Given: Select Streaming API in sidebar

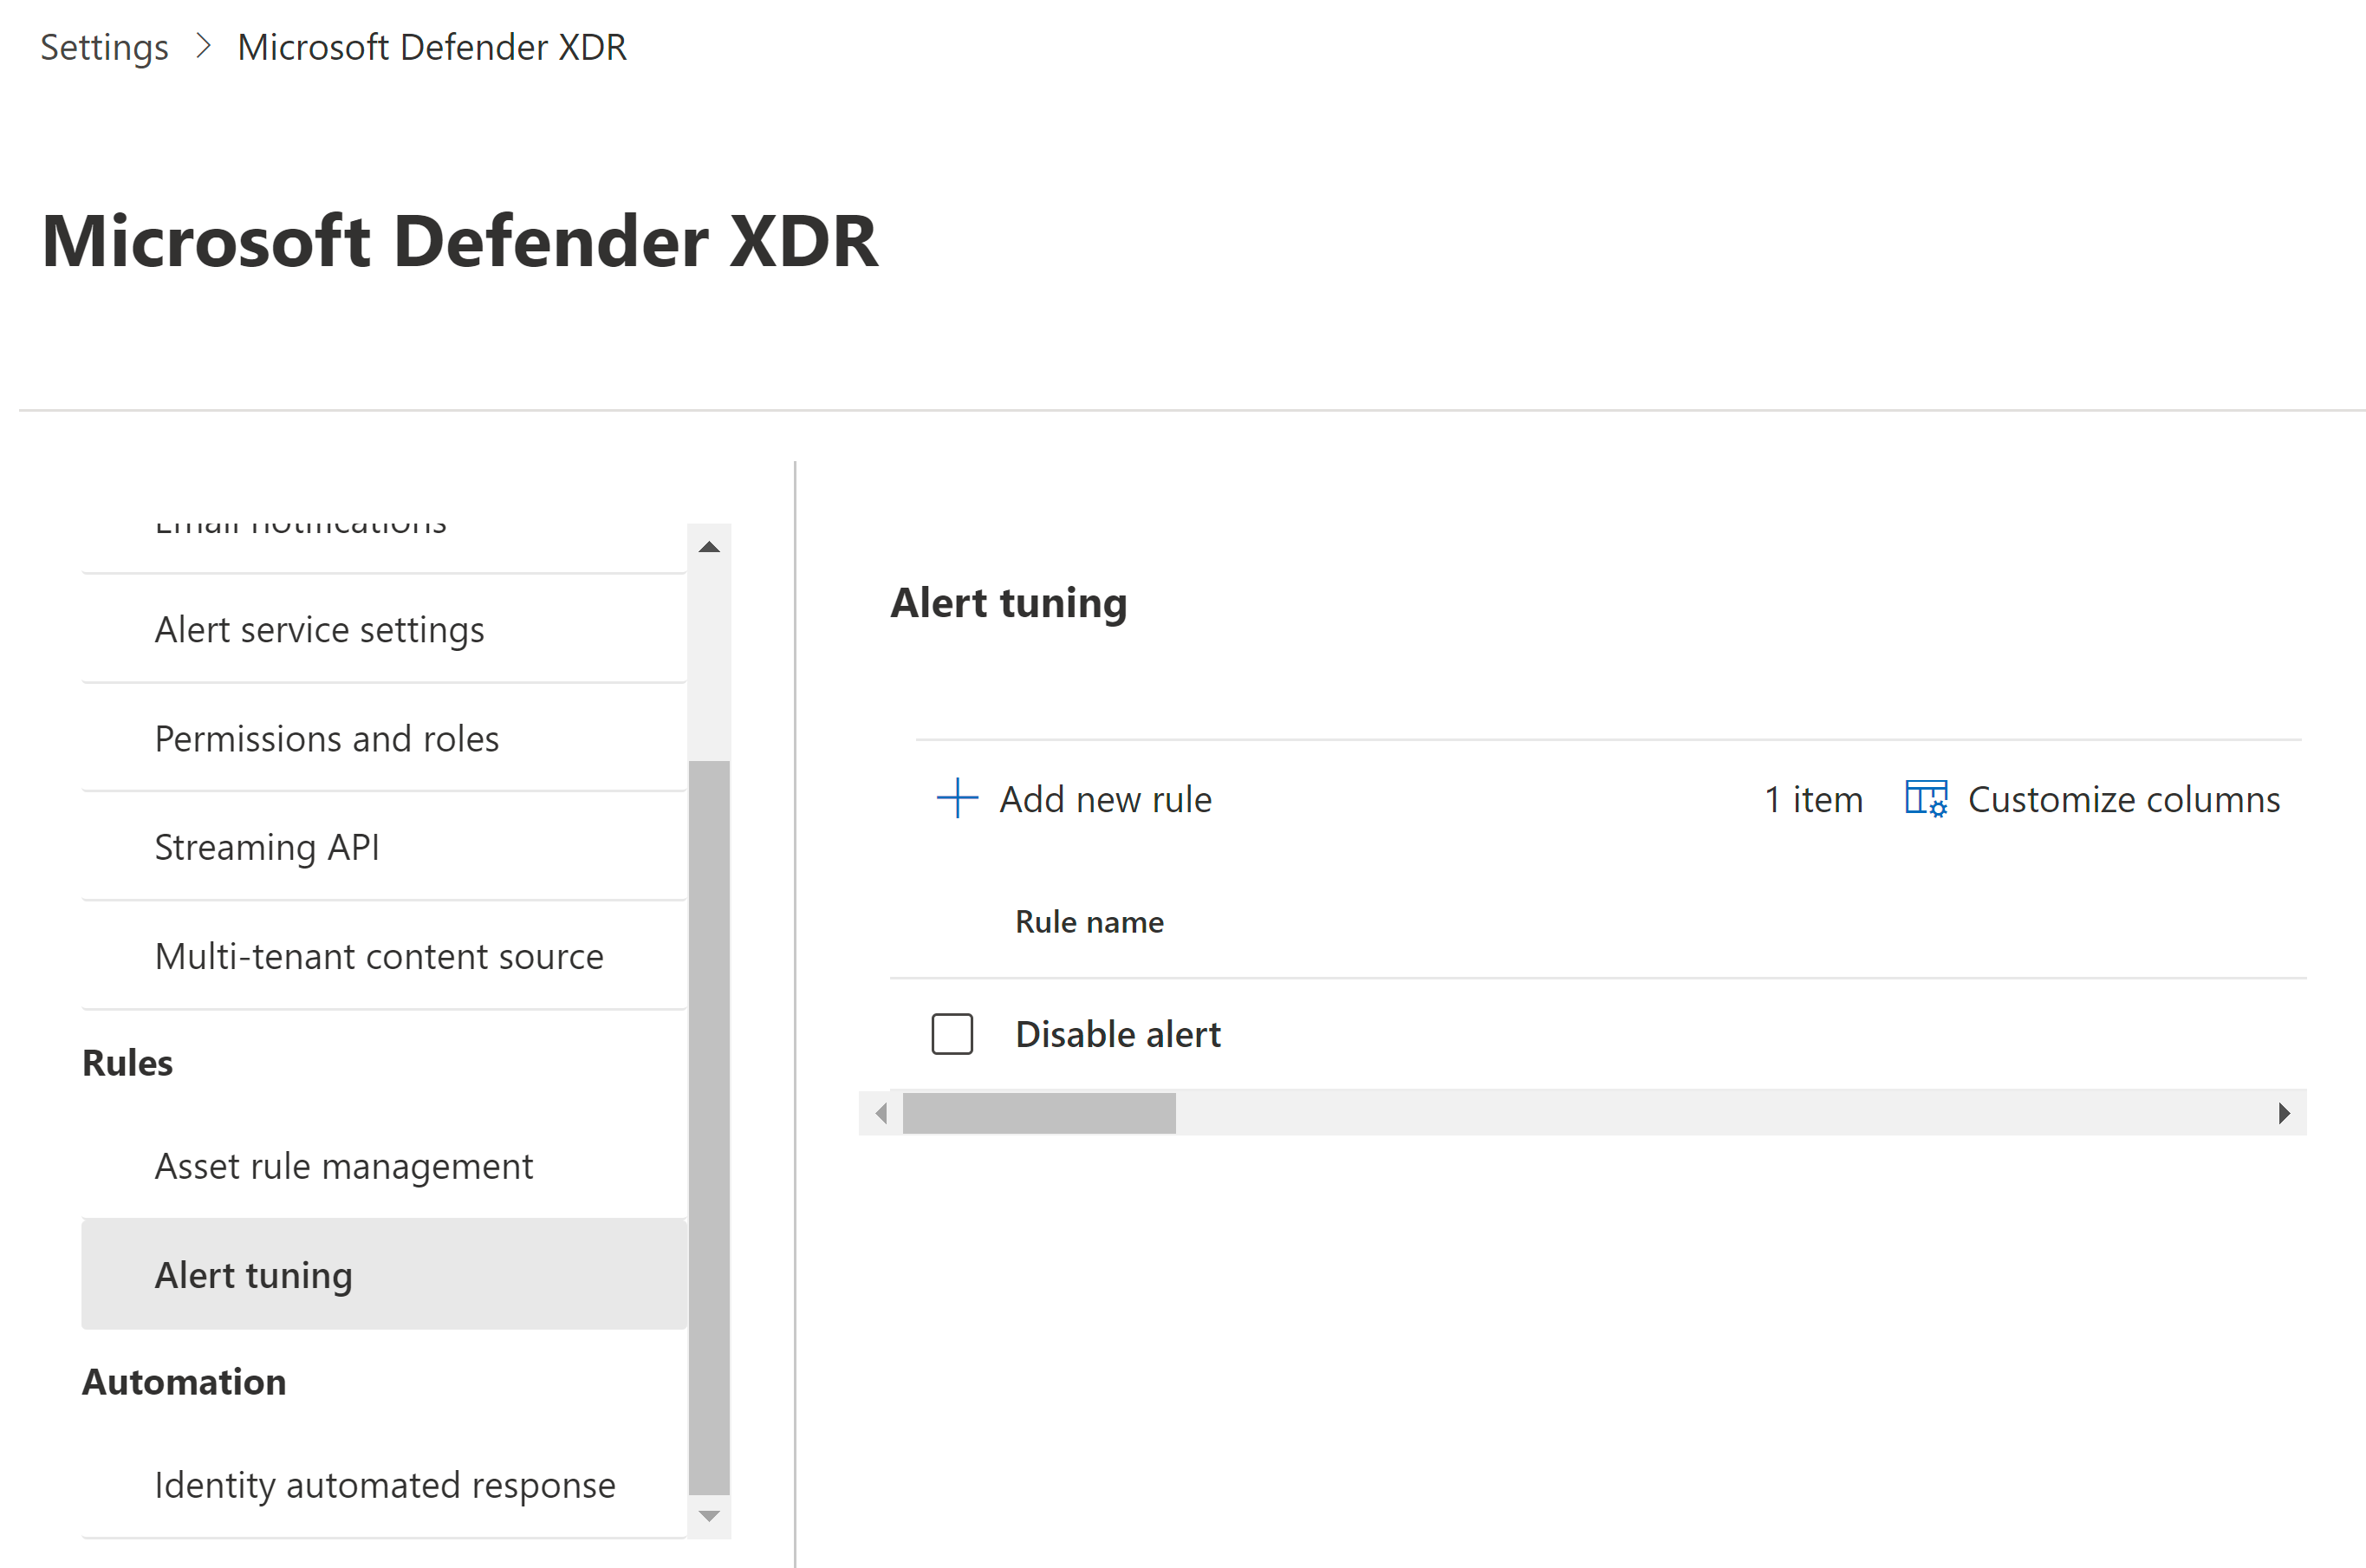Looking at the screenshot, I should coord(384,847).
